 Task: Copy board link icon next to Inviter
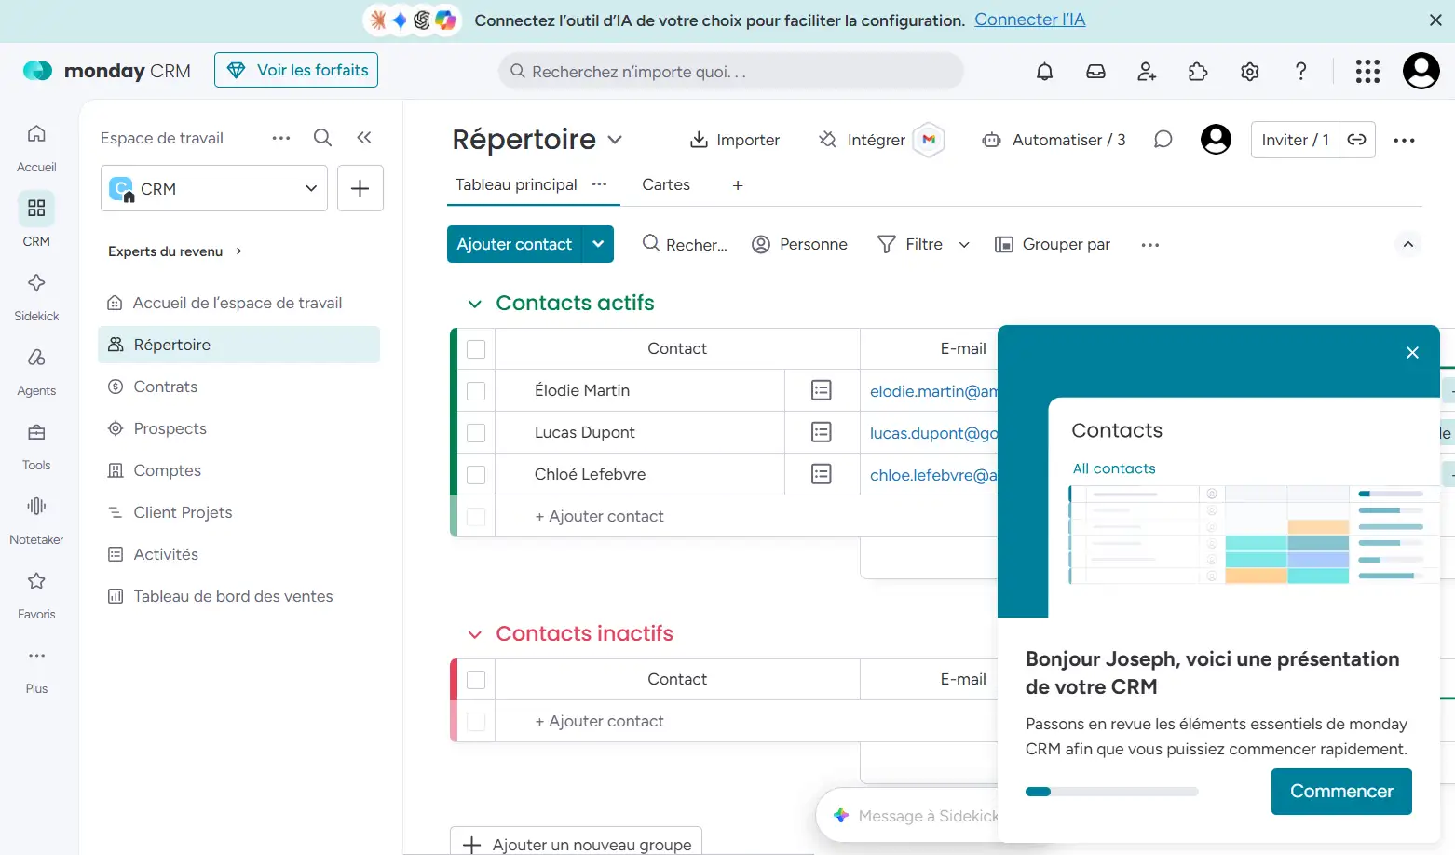tap(1357, 140)
